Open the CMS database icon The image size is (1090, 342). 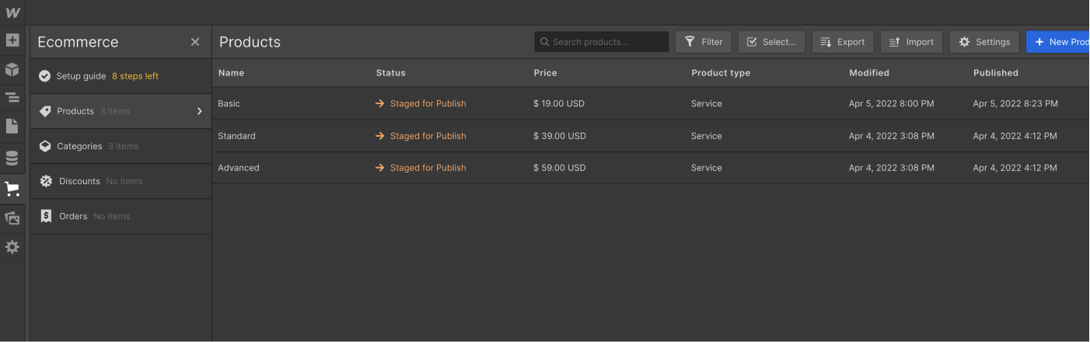click(x=12, y=159)
